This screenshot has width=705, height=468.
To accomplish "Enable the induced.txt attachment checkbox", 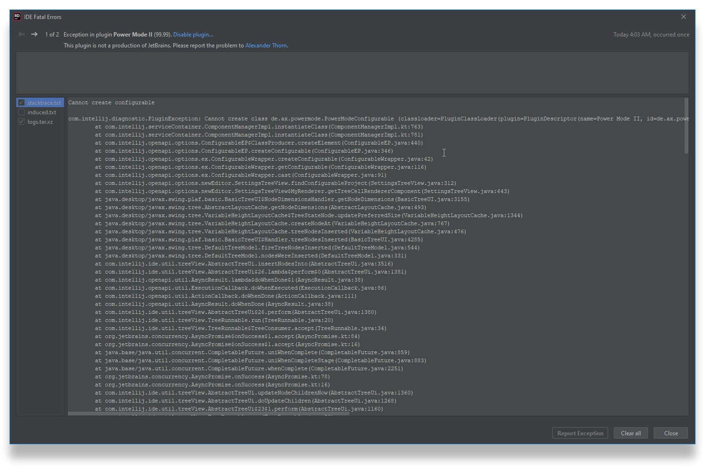I will [21, 112].
